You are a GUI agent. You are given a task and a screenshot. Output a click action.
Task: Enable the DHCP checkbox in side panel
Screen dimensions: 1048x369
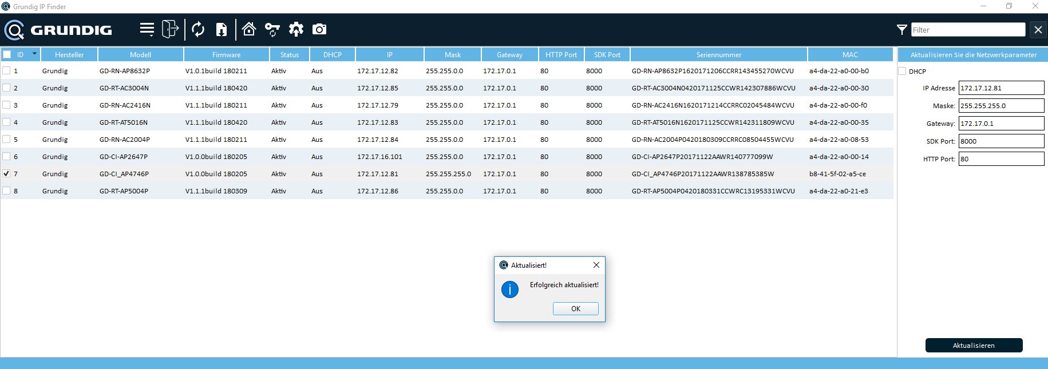point(903,72)
